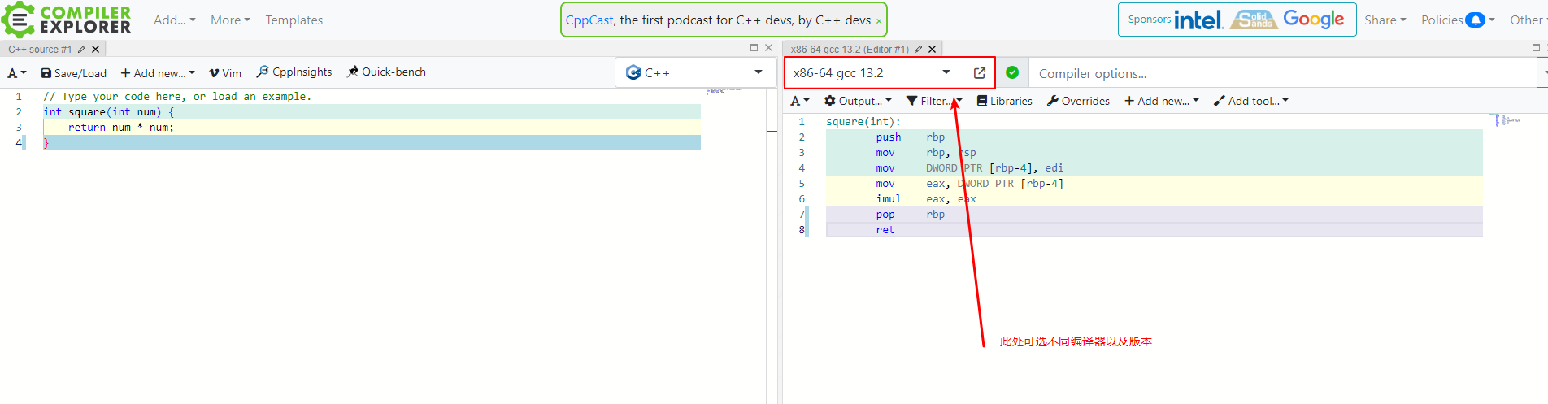
Task: Open the Output... gear dropdown
Action: 858,101
